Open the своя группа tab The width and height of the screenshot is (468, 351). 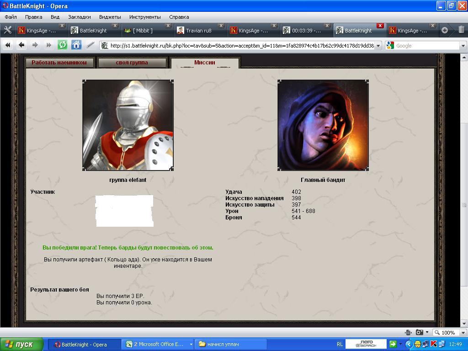[x=132, y=63]
